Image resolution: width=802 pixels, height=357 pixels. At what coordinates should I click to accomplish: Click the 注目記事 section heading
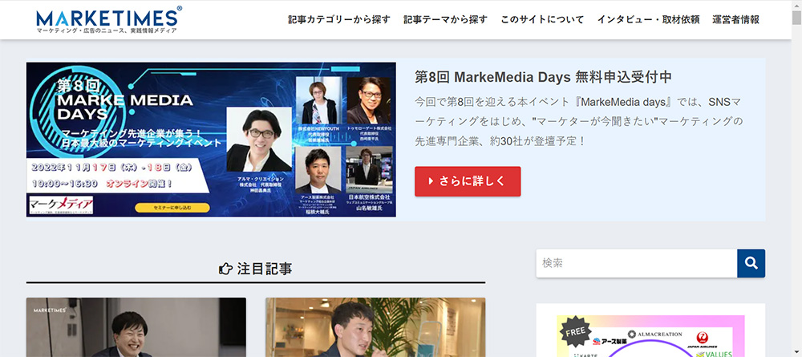[256, 269]
